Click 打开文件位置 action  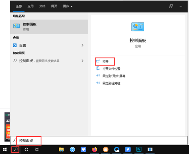click(111, 69)
